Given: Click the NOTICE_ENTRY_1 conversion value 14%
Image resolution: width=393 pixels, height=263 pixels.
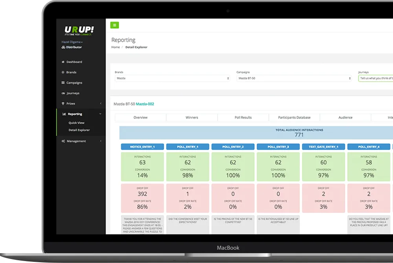Looking at the screenshot, I should (x=142, y=175).
